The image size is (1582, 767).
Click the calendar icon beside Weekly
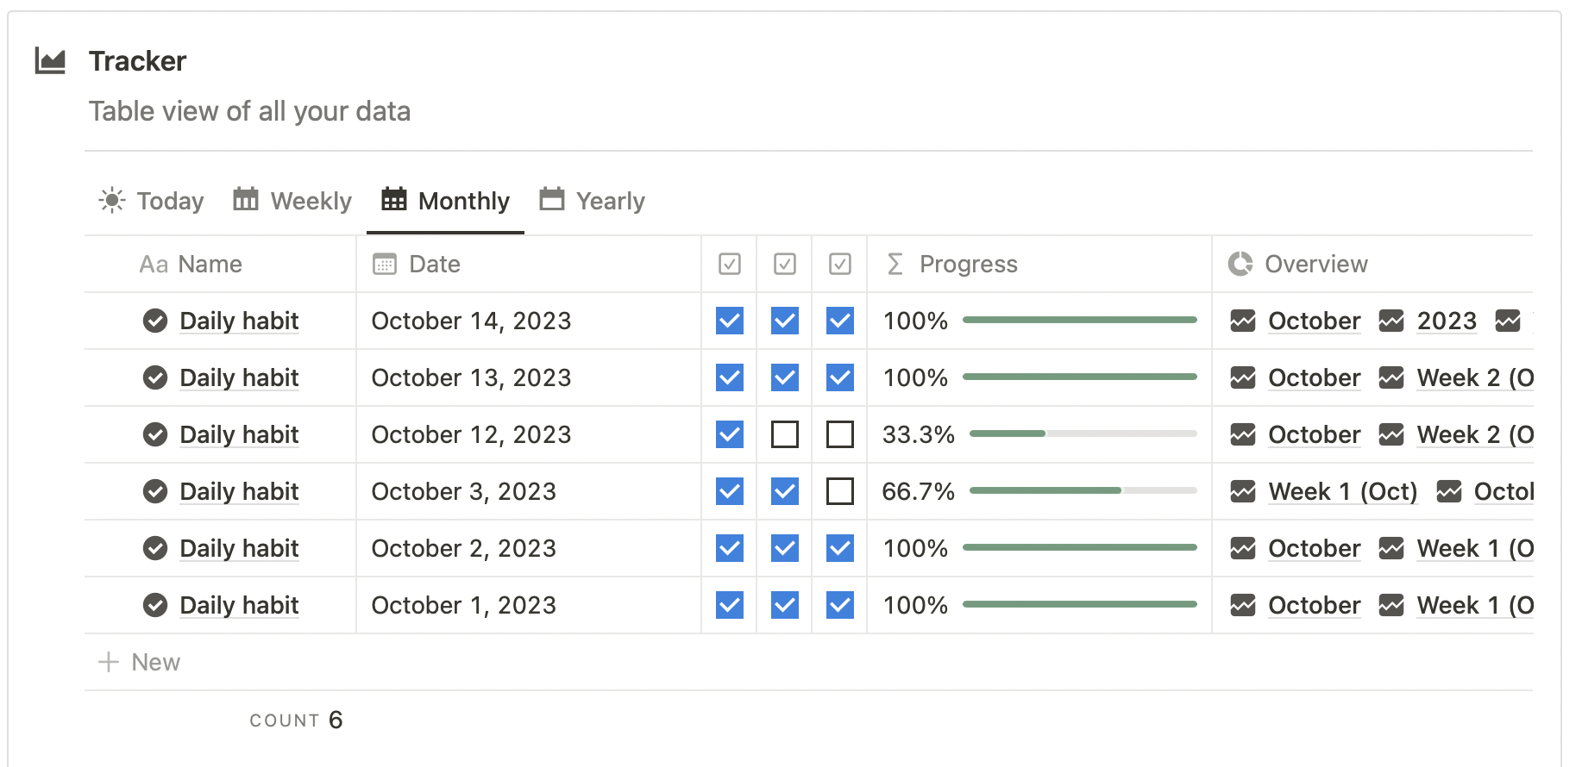click(x=246, y=200)
